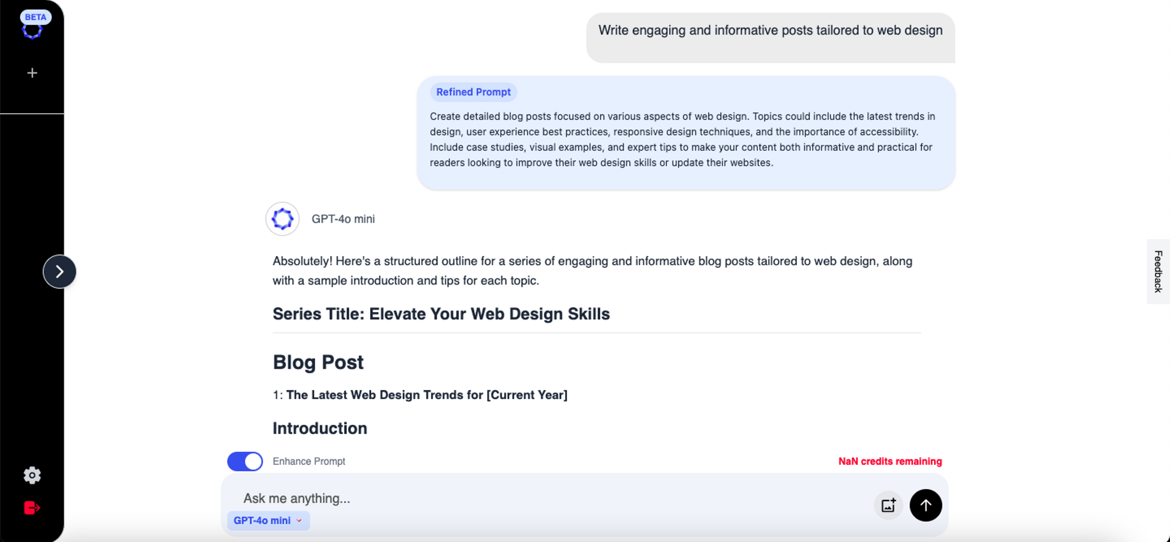Click the refined prompt paragraph text

click(x=682, y=139)
